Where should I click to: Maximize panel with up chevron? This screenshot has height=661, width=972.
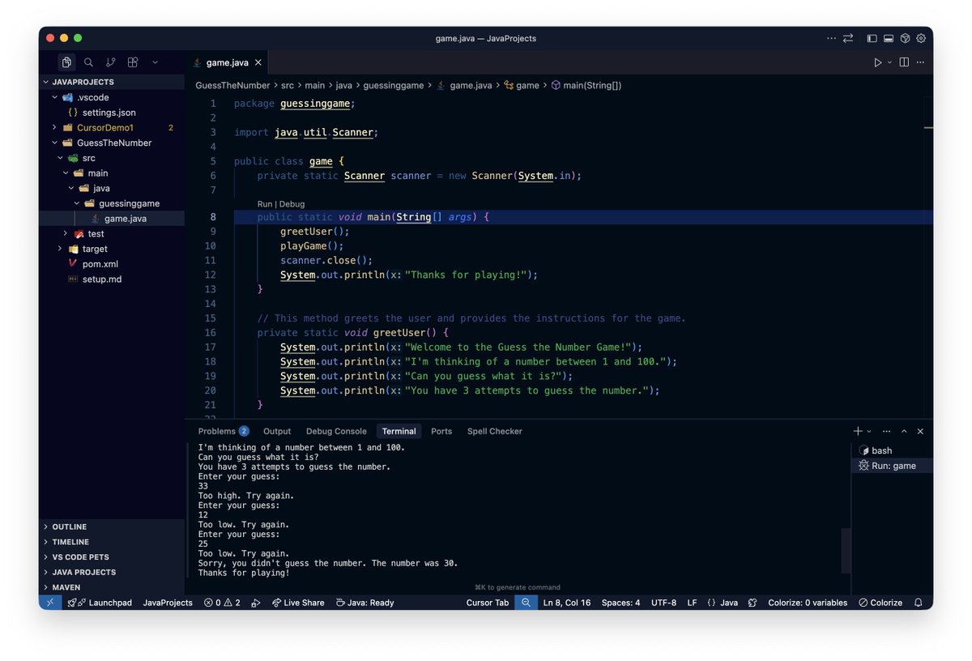(904, 431)
